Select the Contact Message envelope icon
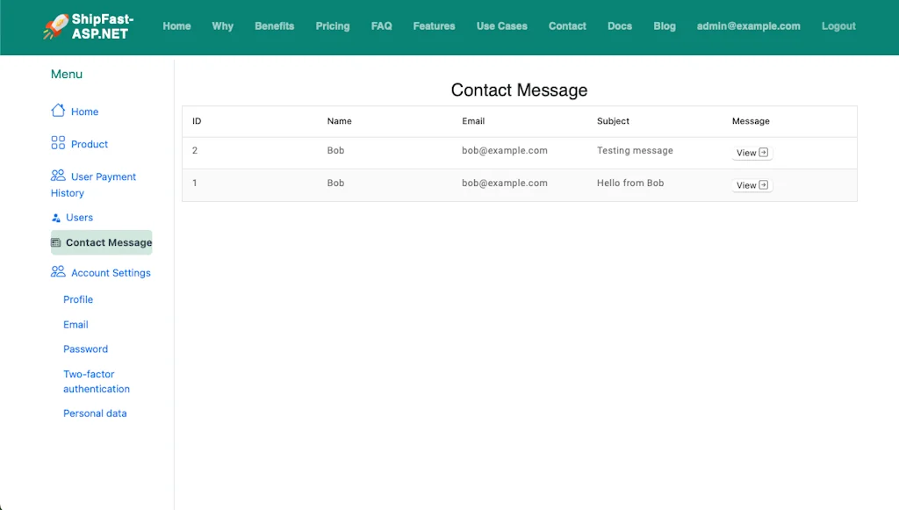 (x=56, y=242)
